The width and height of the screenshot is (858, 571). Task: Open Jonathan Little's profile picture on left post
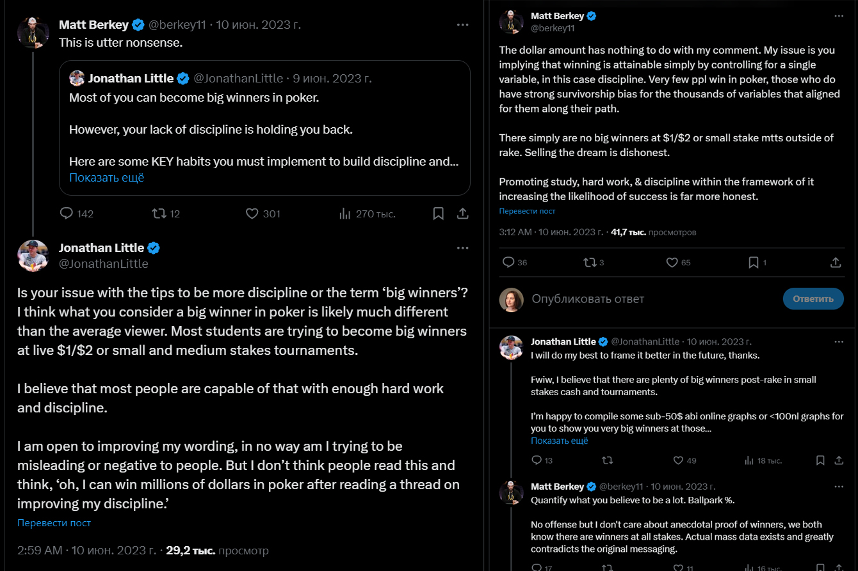click(x=33, y=256)
